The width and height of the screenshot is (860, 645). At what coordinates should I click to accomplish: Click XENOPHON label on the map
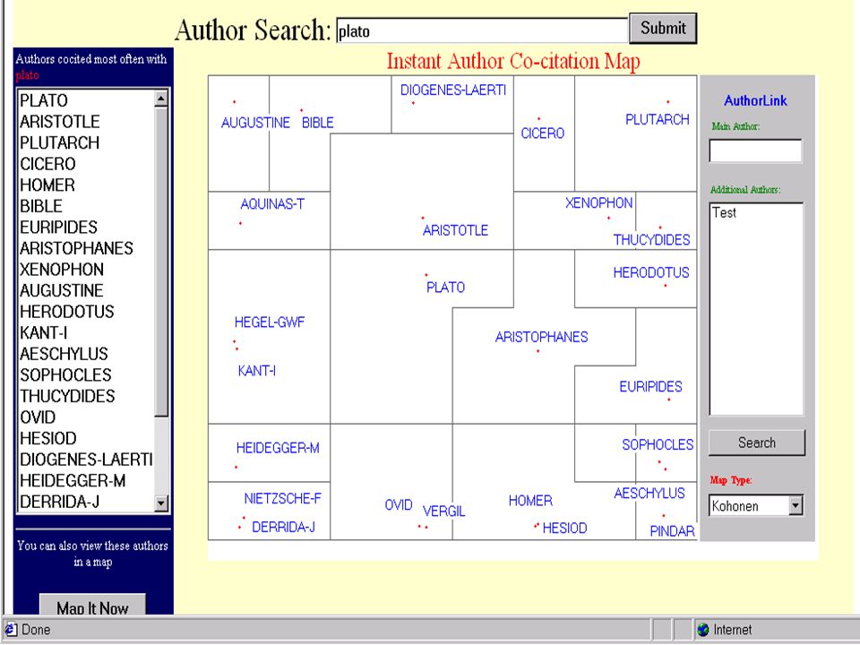point(599,203)
